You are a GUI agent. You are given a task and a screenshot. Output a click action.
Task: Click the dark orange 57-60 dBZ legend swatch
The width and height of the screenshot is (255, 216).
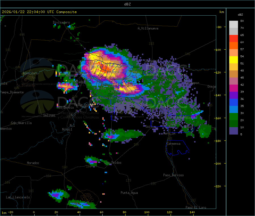click(x=233, y=46)
